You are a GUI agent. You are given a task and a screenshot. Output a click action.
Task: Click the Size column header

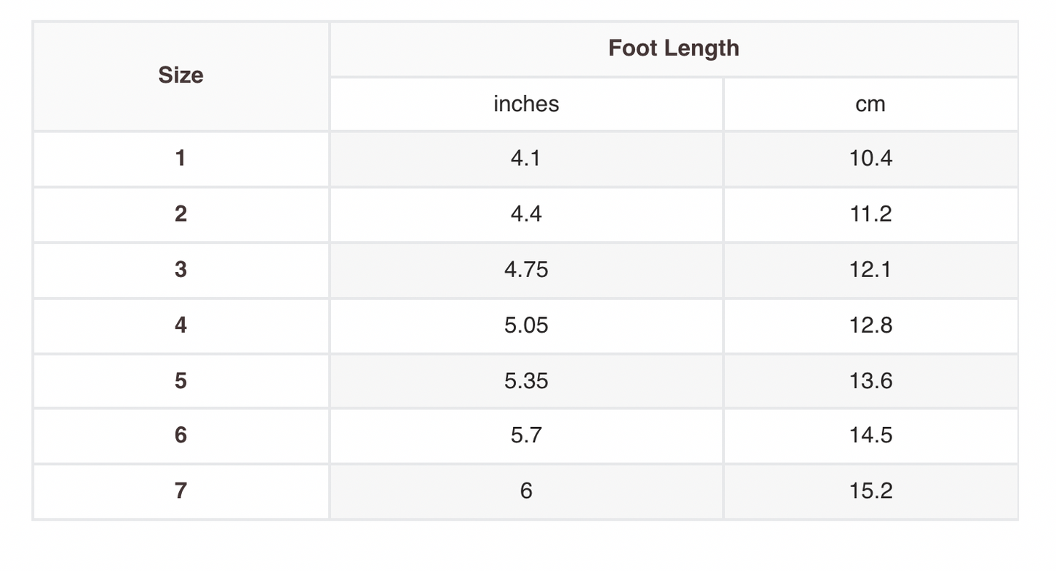(181, 75)
